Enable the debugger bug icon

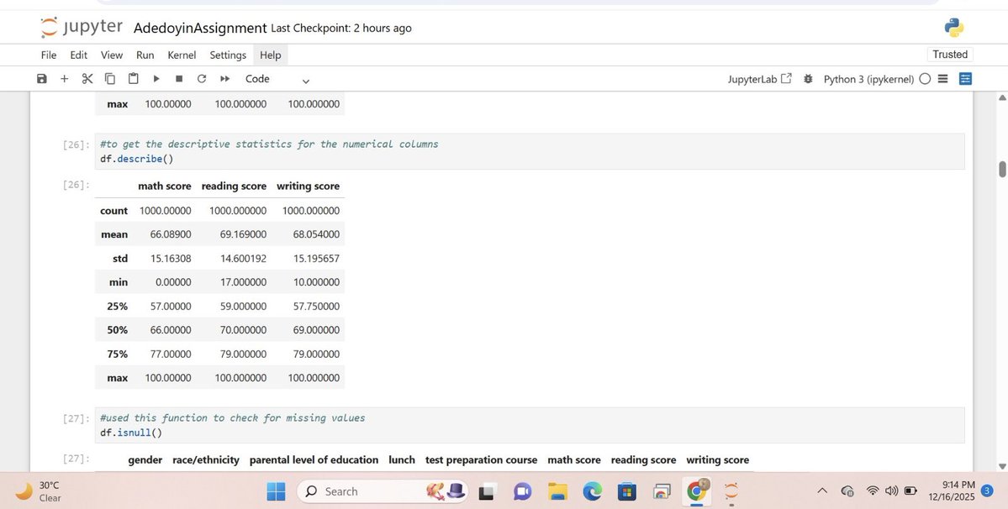pyautogui.click(x=808, y=79)
